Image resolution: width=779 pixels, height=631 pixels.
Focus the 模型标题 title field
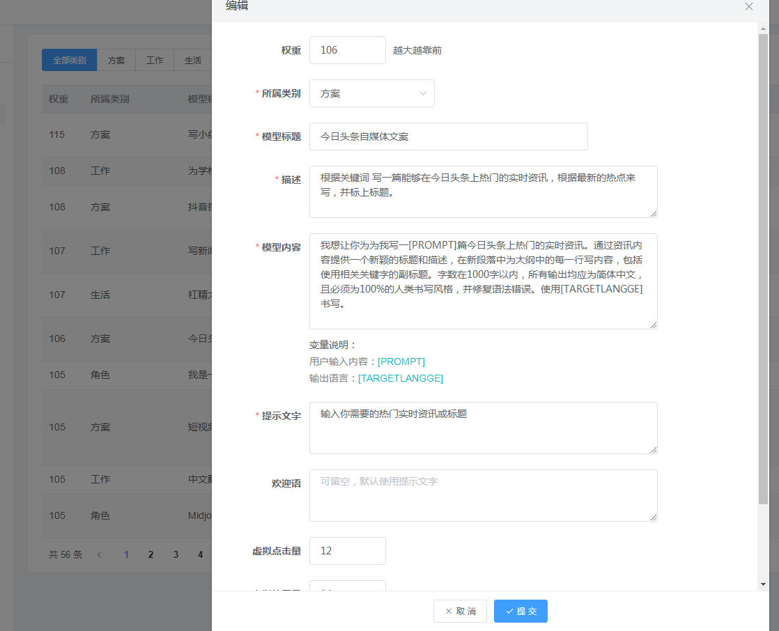coord(448,137)
